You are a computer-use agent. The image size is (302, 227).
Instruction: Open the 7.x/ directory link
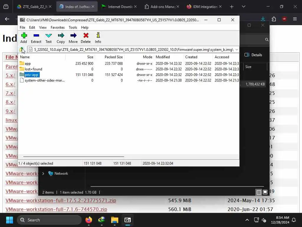(x=10, y=93)
